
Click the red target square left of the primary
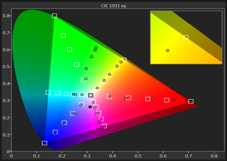pyautogui.click(x=166, y=100)
